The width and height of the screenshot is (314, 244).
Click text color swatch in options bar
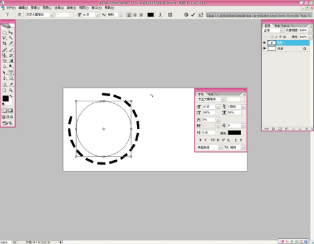coord(151,15)
